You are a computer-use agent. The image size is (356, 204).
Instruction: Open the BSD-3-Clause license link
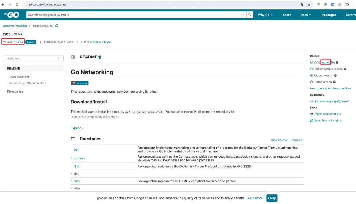102,42
